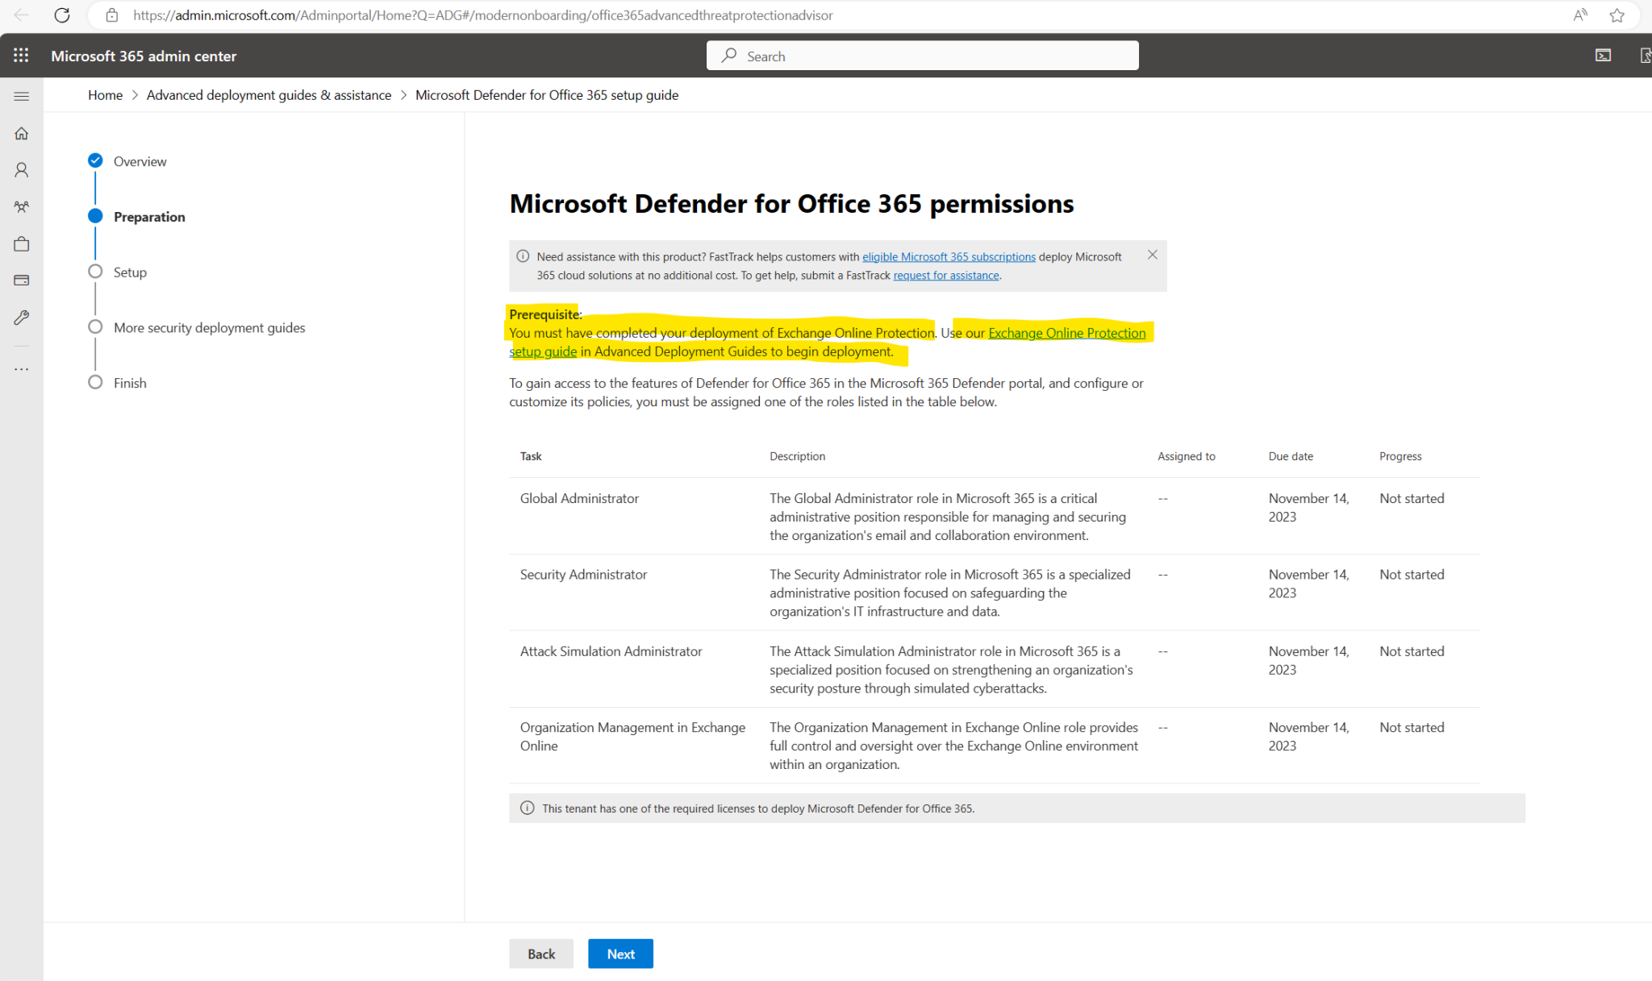The width and height of the screenshot is (1652, 981).
Task: Click the Search field
Action: (922, 55)
